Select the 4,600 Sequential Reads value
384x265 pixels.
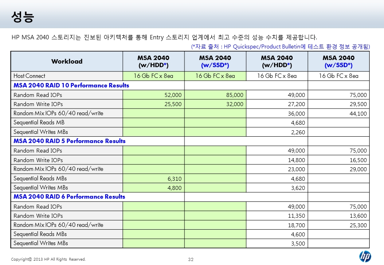point(277,234)
